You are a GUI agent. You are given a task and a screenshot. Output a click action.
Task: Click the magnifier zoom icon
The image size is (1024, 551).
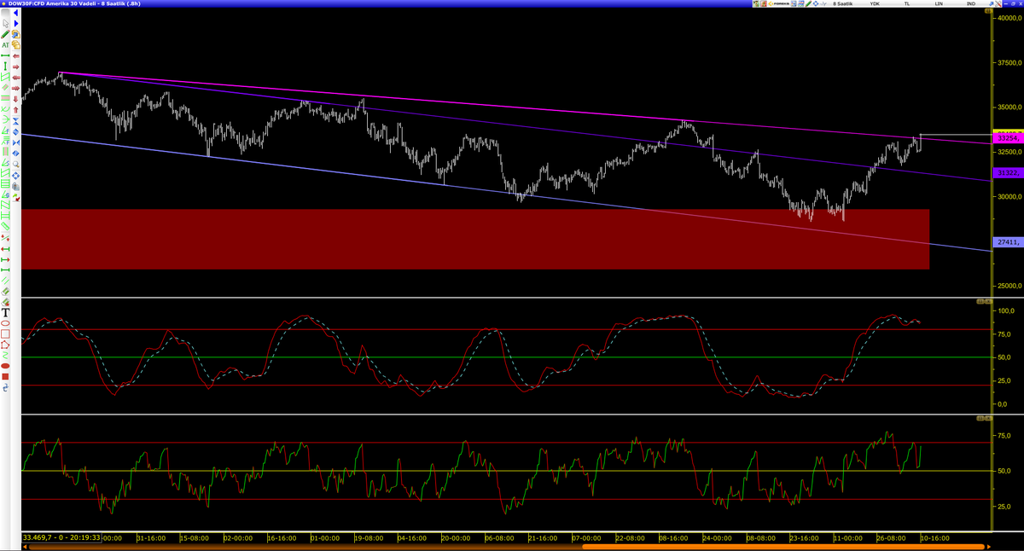pyautogui.click(x=16, y=164)
